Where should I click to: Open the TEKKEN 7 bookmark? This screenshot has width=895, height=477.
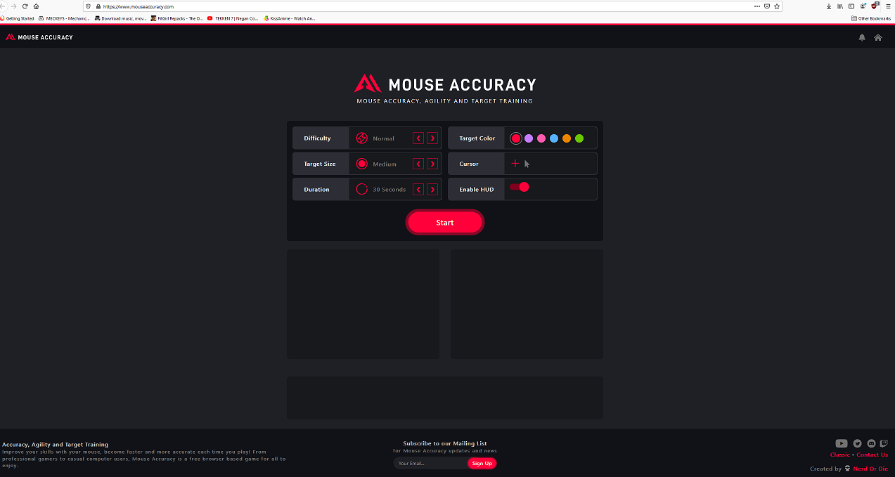click(233, 18)
